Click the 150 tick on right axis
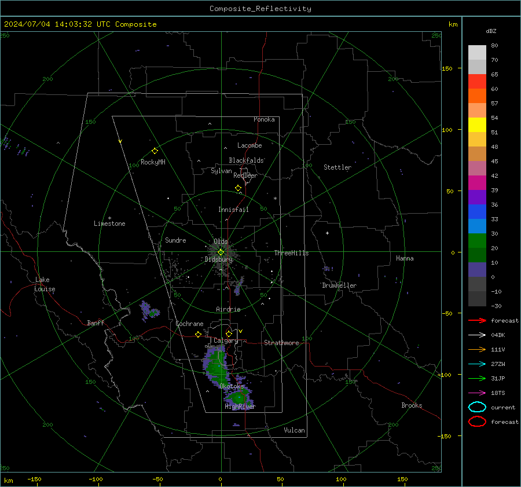 pos(447,68)
